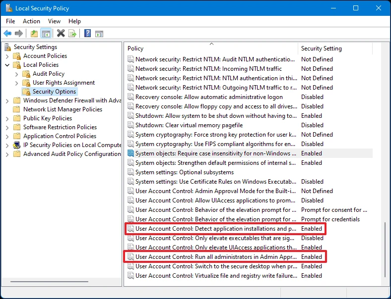The width and height of the screenshot is (391, 299).
Task: Sort by the Security Setting column header
Action: [x=321, y=49]
